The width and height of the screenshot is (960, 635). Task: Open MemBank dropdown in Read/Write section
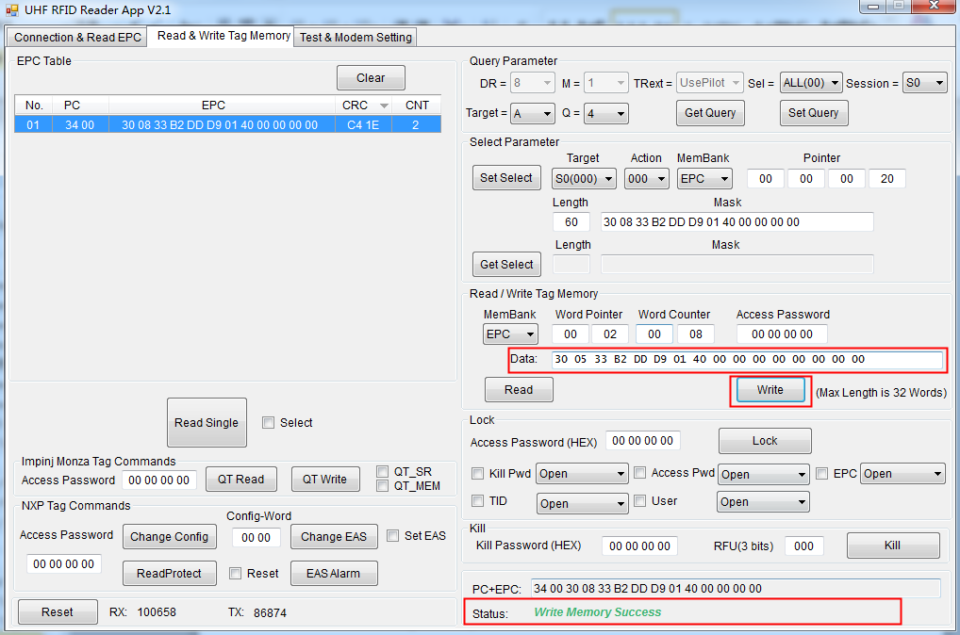coord(510,334)
